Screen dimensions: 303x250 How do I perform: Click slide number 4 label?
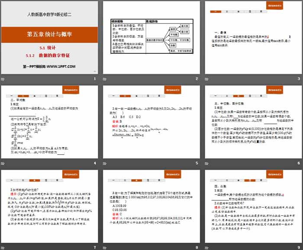pyautogui.click(x=95, y=163)
